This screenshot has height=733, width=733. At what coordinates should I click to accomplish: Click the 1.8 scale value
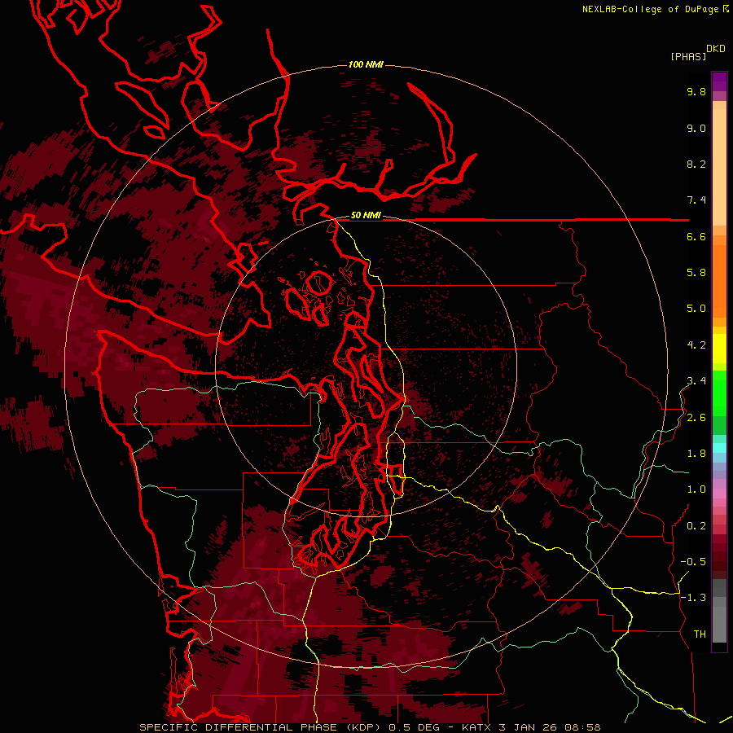click(696, 454)
